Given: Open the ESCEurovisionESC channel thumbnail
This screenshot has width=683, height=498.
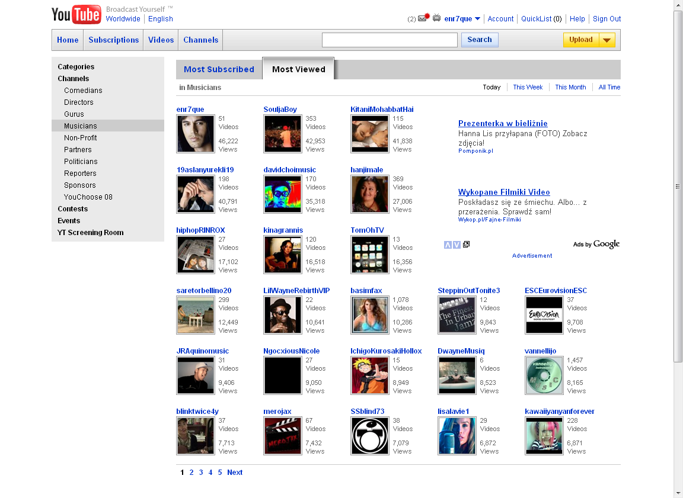Looking at the screenshot, I should point(544,316).
